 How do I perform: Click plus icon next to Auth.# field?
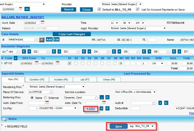[x=160, y=103]
